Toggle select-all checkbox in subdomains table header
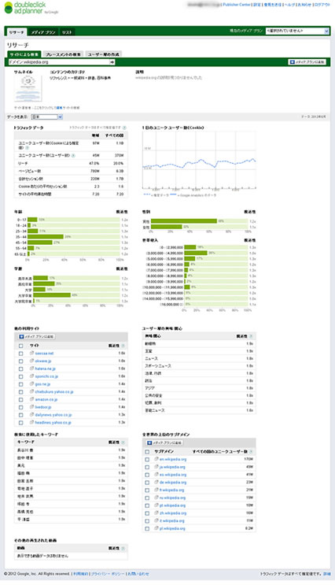Screen dimensions: 335x585 point(147,451)
